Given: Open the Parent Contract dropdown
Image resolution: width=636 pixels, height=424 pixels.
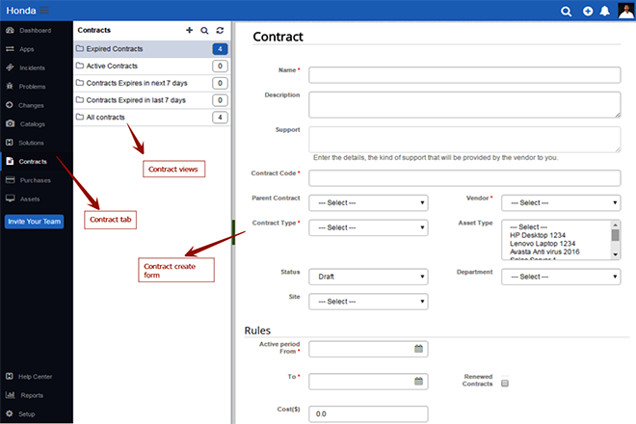Looking at the screenshot, I should (x=368, y=203).
